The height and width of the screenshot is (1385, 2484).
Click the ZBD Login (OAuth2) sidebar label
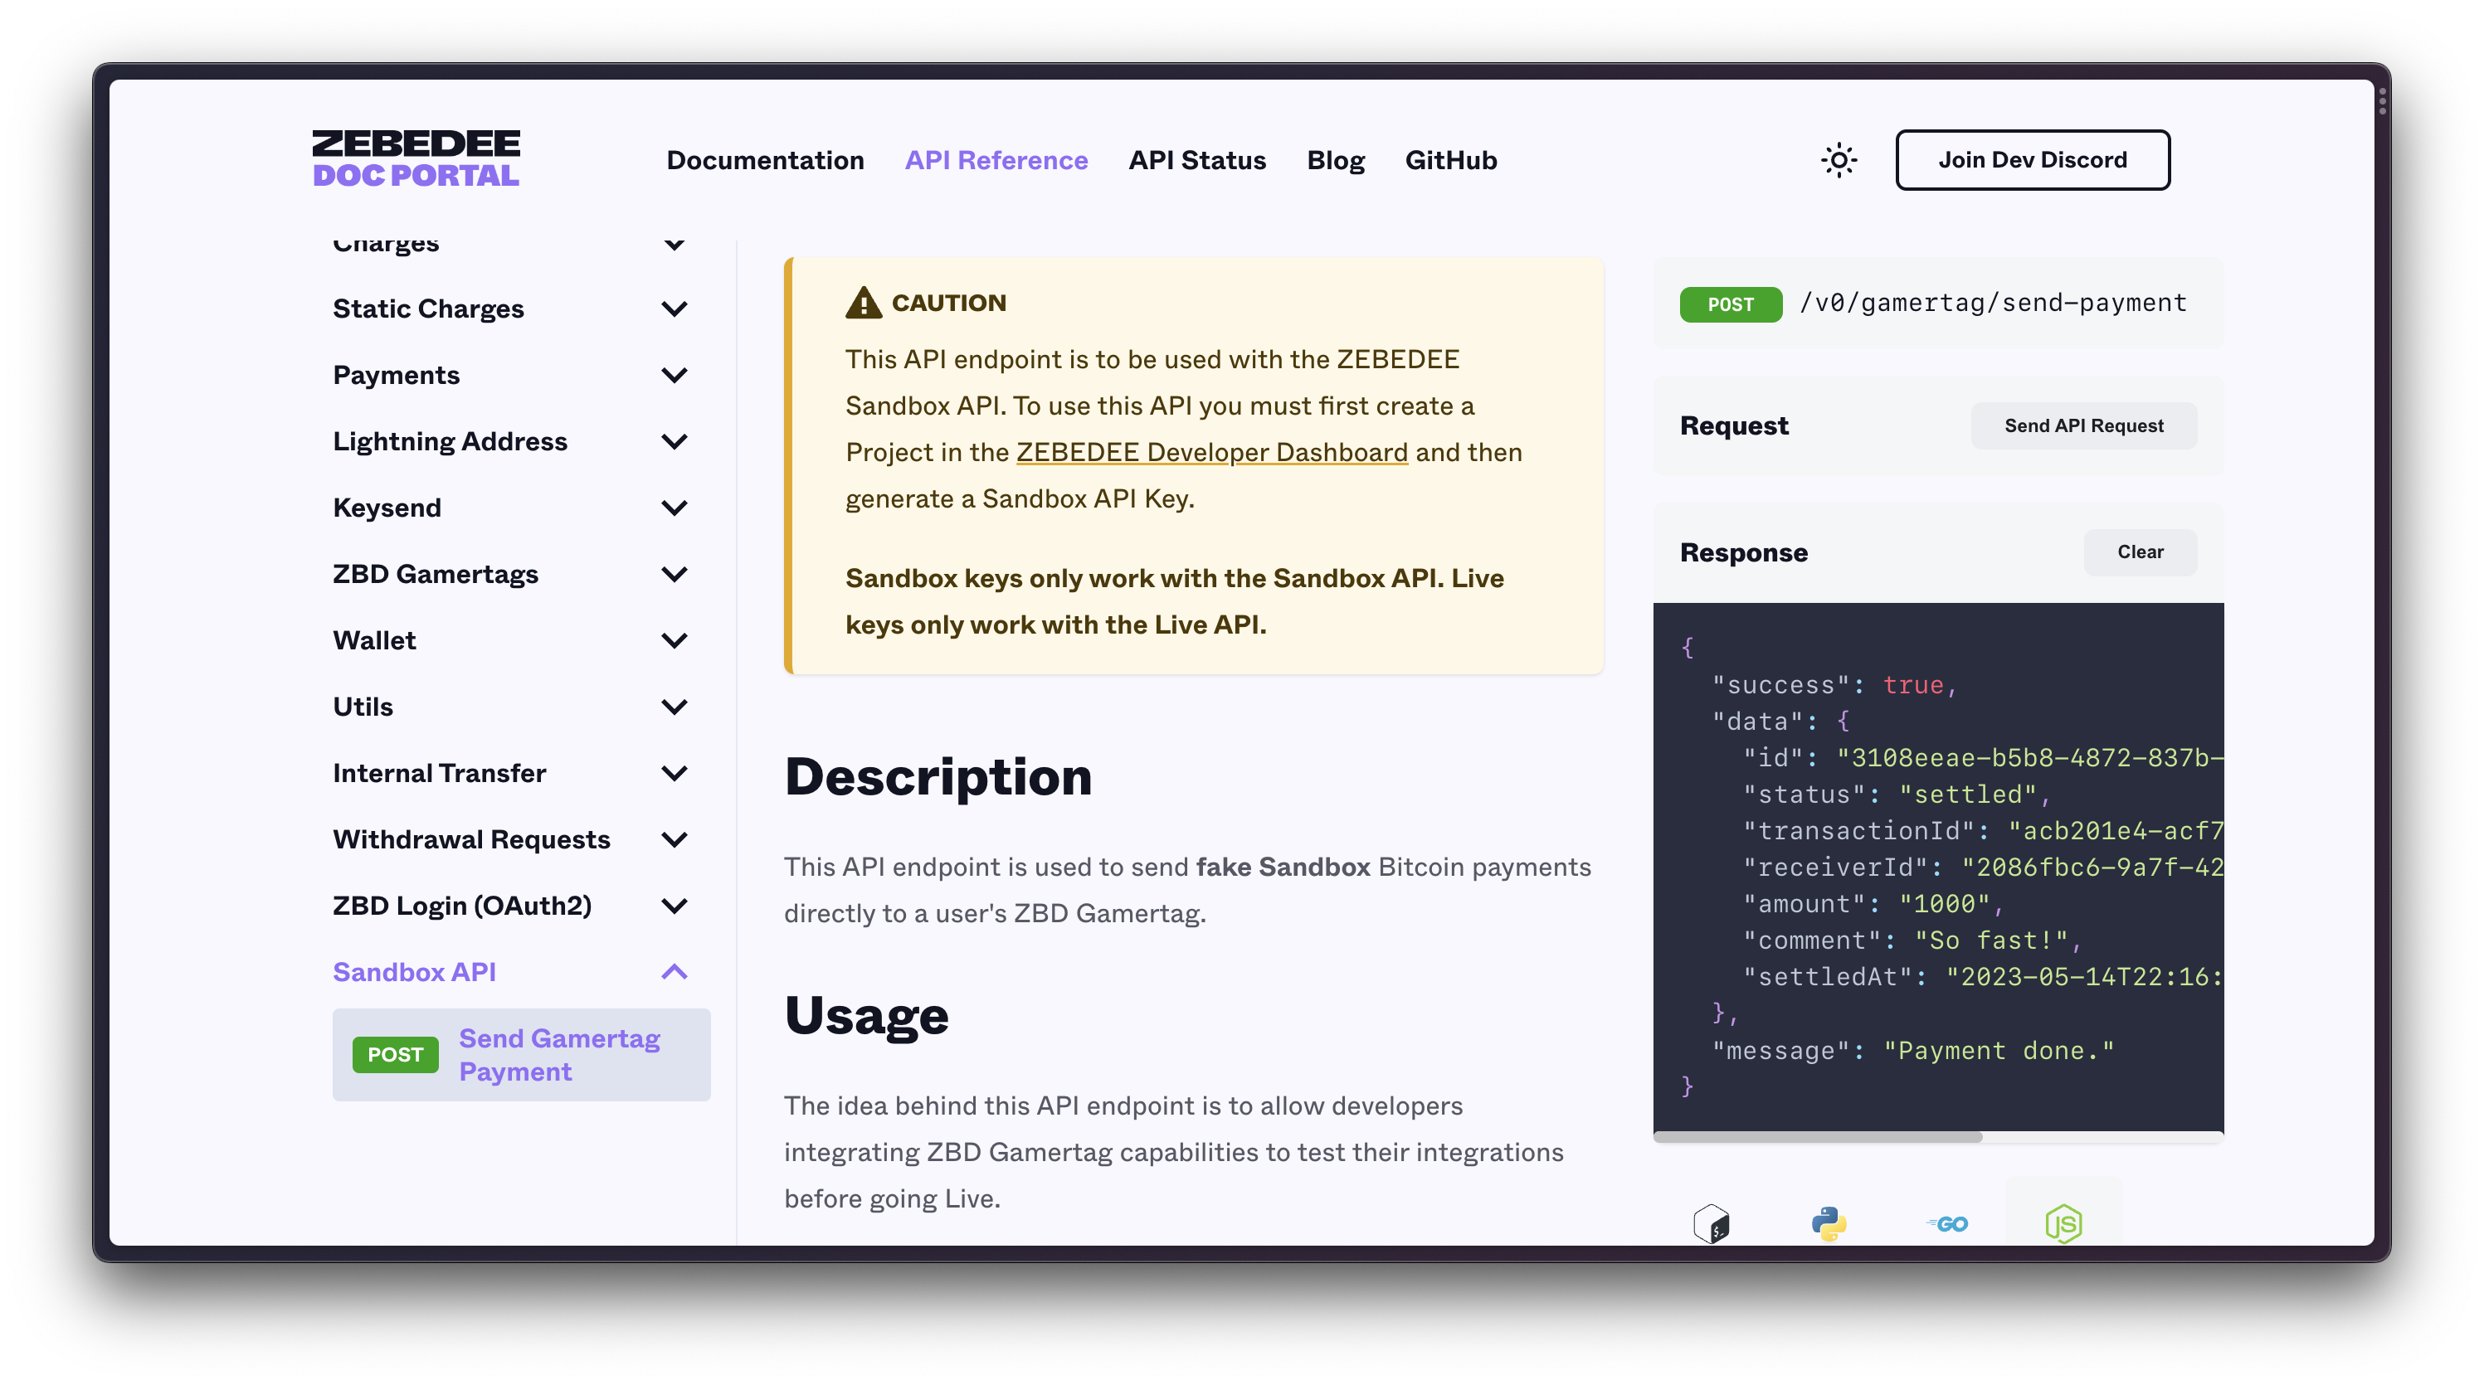coord(461,906)
